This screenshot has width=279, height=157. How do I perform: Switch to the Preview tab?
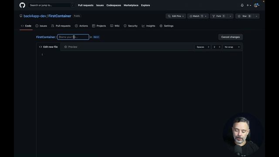coord(71,47)
